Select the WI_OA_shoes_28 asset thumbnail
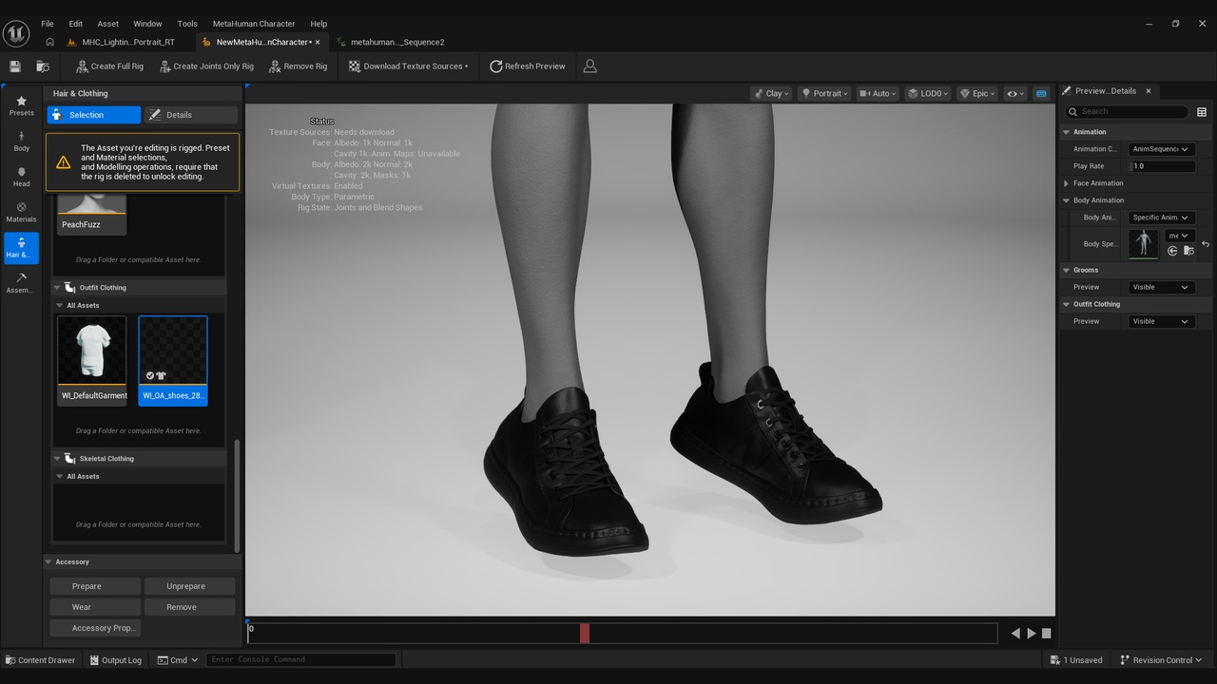Image resolution: width=1217 pixels, height=684 pixels. 173,360
